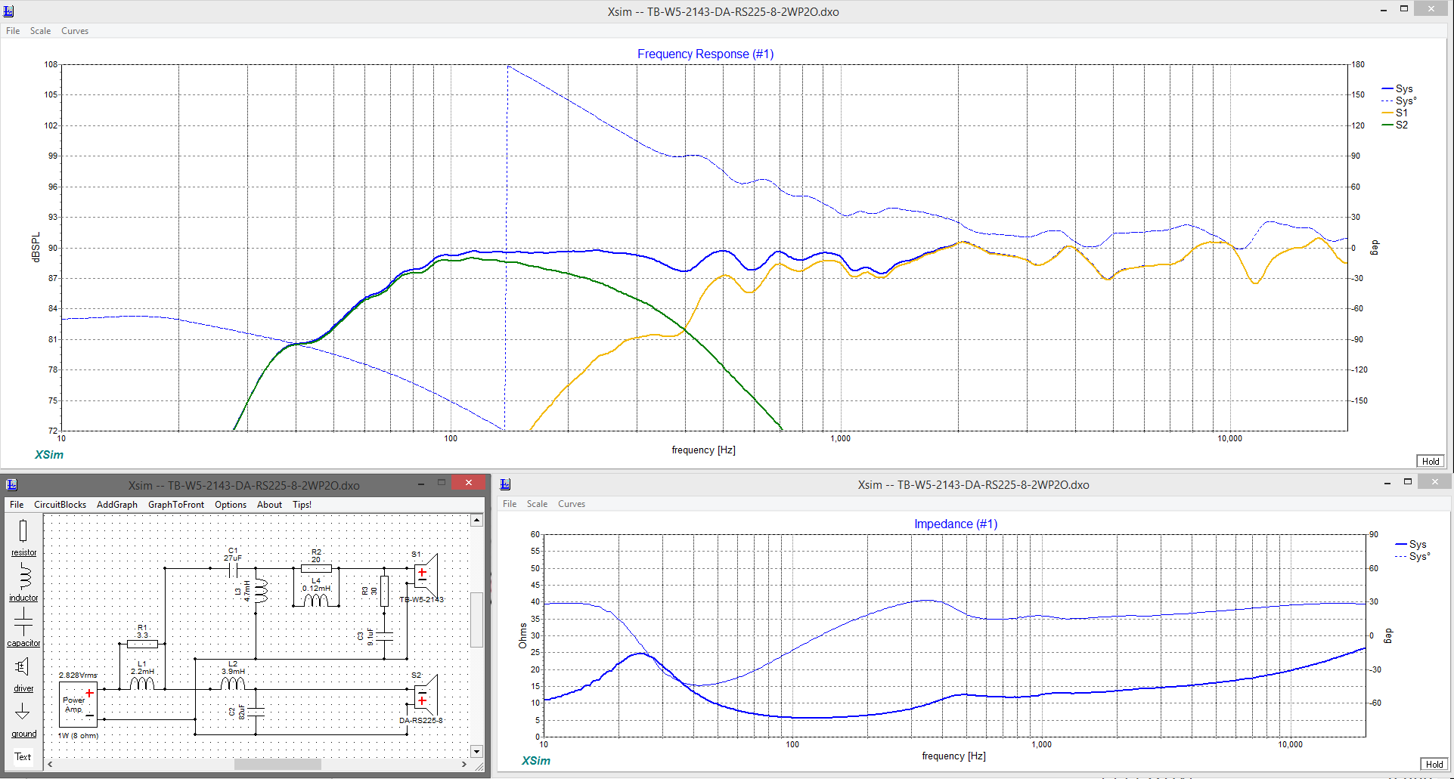Open the File menu in the circuit window

17,505
